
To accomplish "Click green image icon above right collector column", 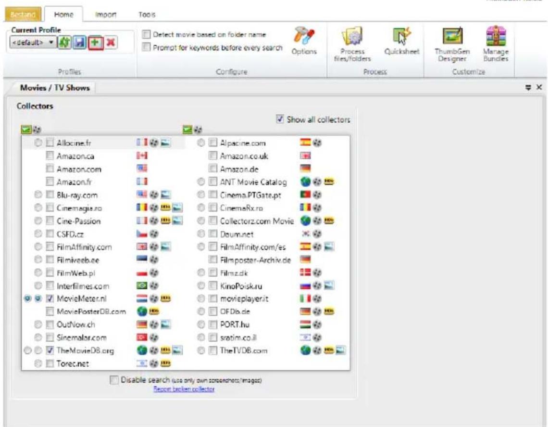I will point(187,130).
